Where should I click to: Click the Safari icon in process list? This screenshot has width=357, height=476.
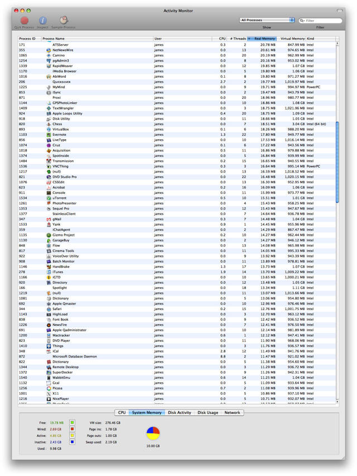pos(49,309)
